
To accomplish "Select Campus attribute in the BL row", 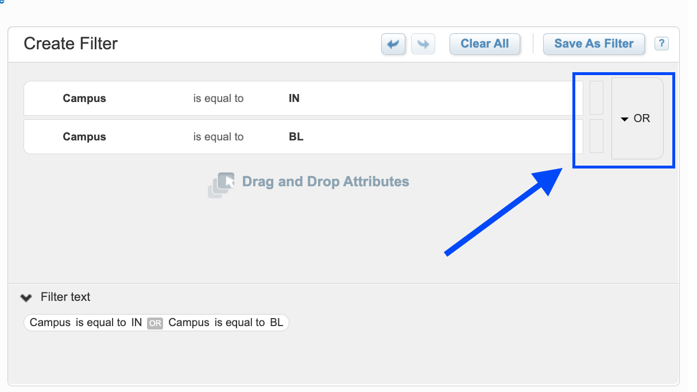I will [84, 137].
